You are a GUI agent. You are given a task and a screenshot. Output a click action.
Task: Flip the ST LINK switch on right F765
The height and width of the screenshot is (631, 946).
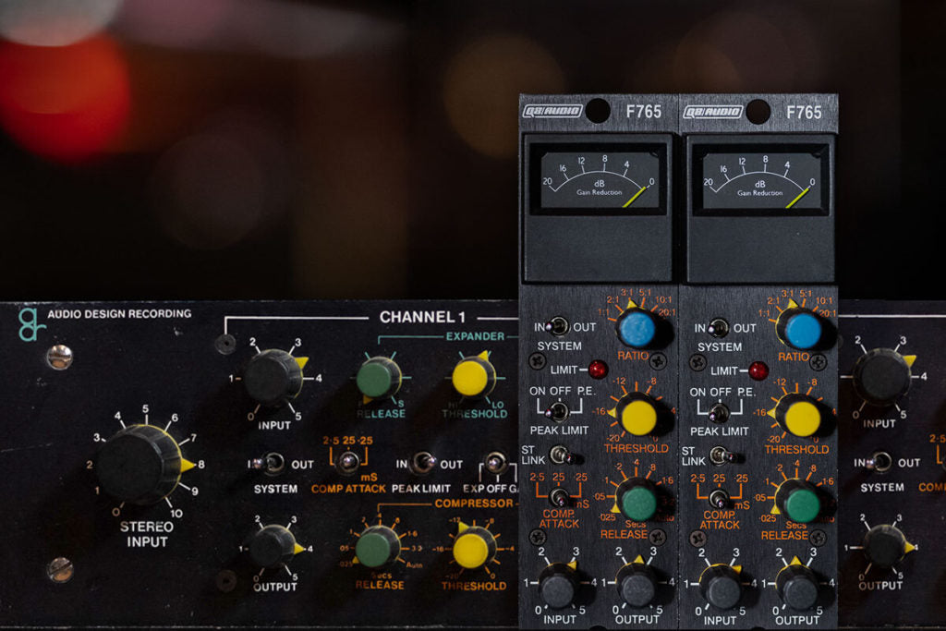click(x=721, y=455)
